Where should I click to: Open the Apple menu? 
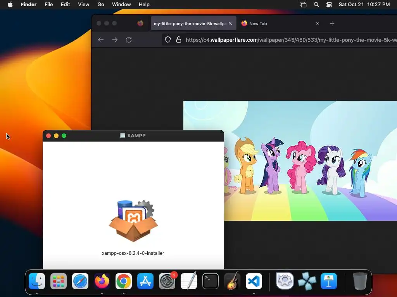pos(10,5)
